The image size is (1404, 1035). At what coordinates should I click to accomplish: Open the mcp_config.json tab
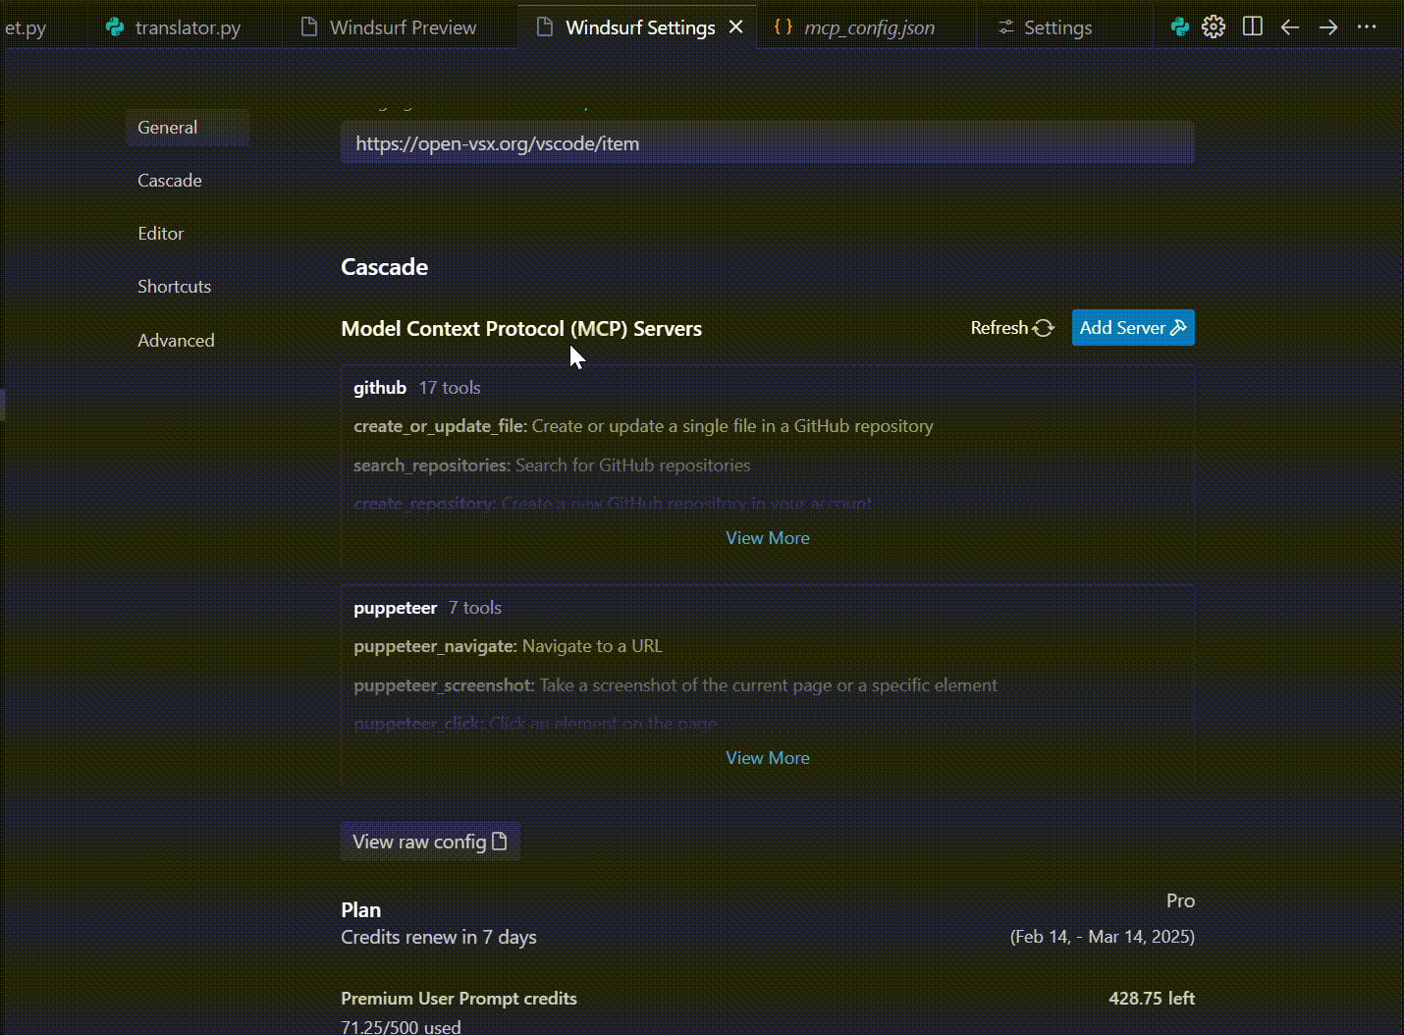point(868,27)
